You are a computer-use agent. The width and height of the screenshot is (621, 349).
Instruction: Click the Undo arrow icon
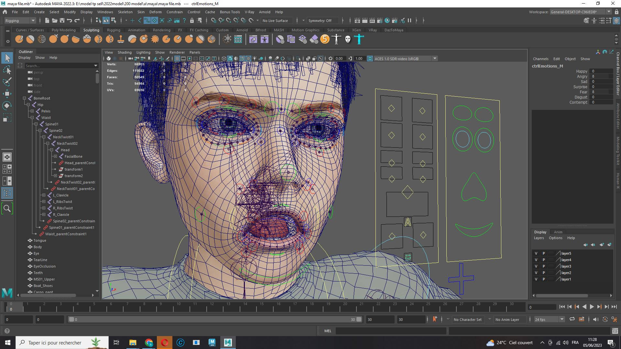tap(69, 20)
